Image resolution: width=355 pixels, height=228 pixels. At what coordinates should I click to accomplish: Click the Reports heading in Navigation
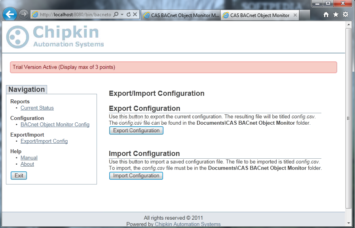(x=20, y=101)
